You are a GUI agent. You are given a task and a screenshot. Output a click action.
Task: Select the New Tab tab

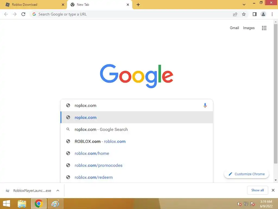pos(99,5)
